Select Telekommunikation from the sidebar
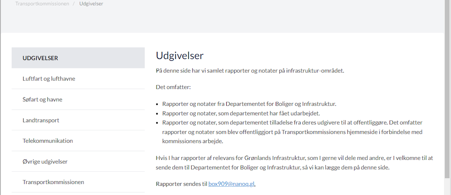This screenshot has height=195, width=451. coord(47,141)
